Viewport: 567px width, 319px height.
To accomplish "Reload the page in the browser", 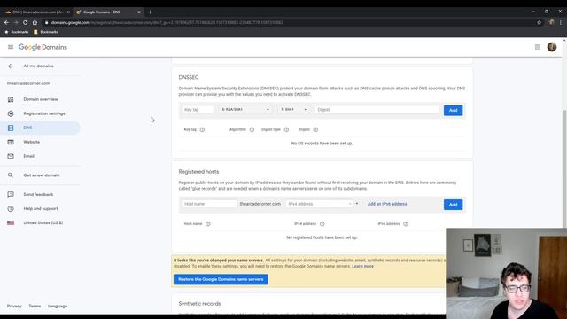I will click(26, 22).
